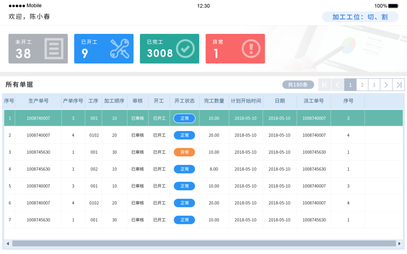Click the next page arrow in pagination

click(x=386, y=85)
